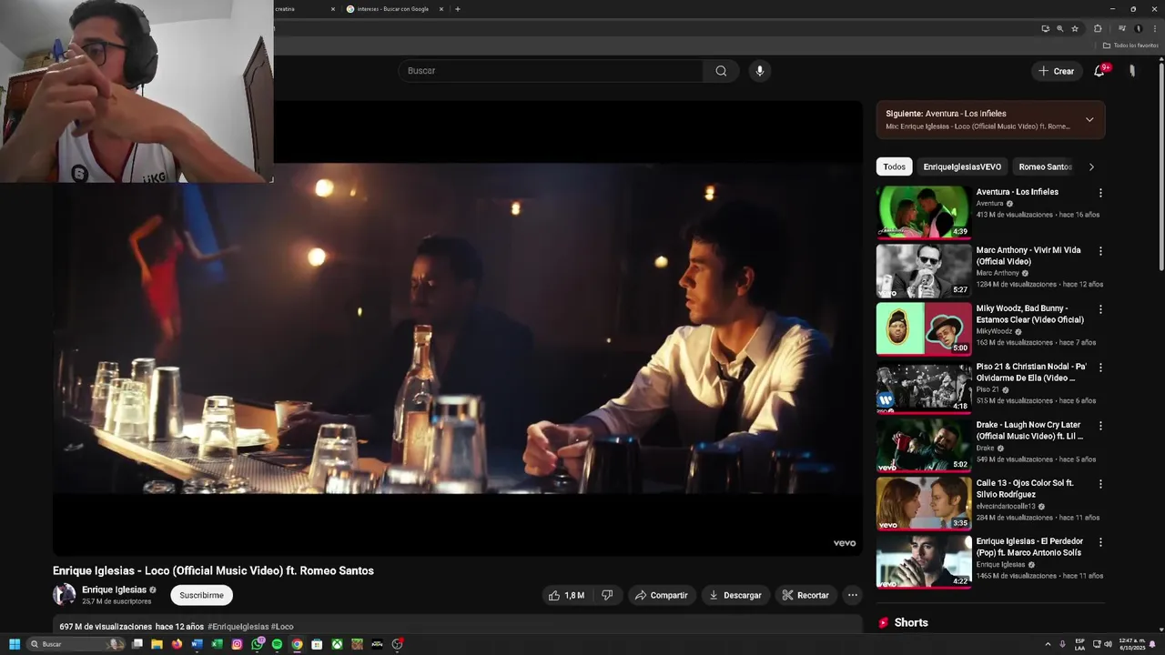Open Marc Anthony - Vivir Mi Vida title
1165x655 pixels.
[1028, 256]
